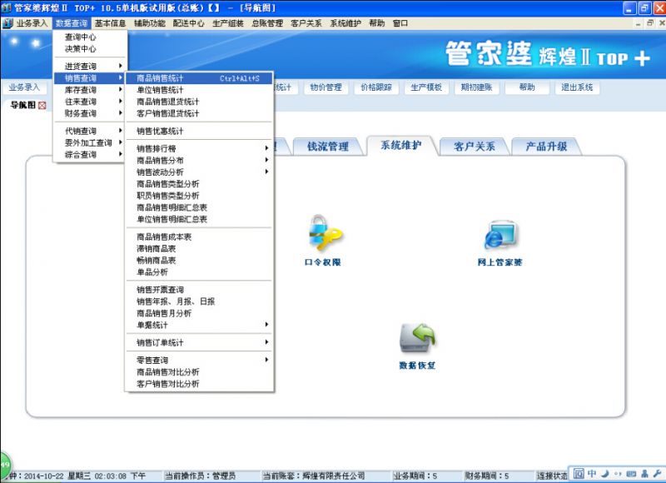Select 单位销售统计 menu entry
Image resolution: width=666 pixels, height=483 pixels.
tap(199, 90)
